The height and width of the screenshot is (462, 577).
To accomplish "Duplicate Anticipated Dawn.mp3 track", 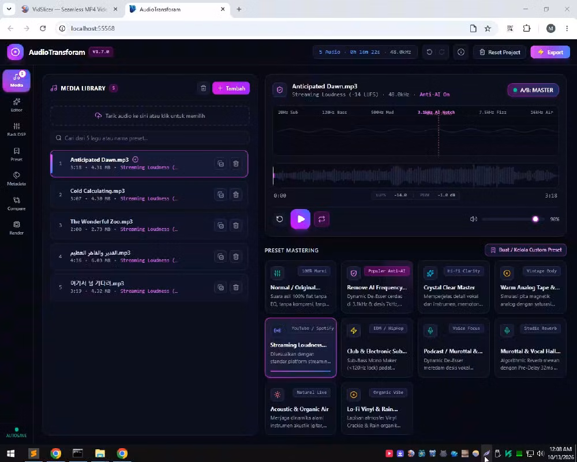I will tap(220, 163).
